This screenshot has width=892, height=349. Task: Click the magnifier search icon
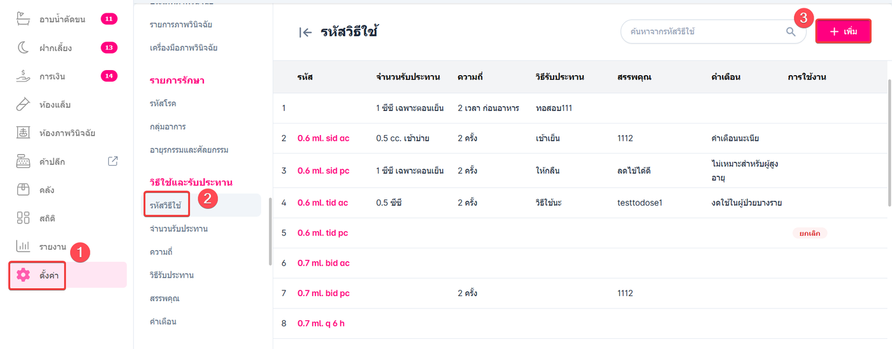pyautogui.click(x=791, y=32)
